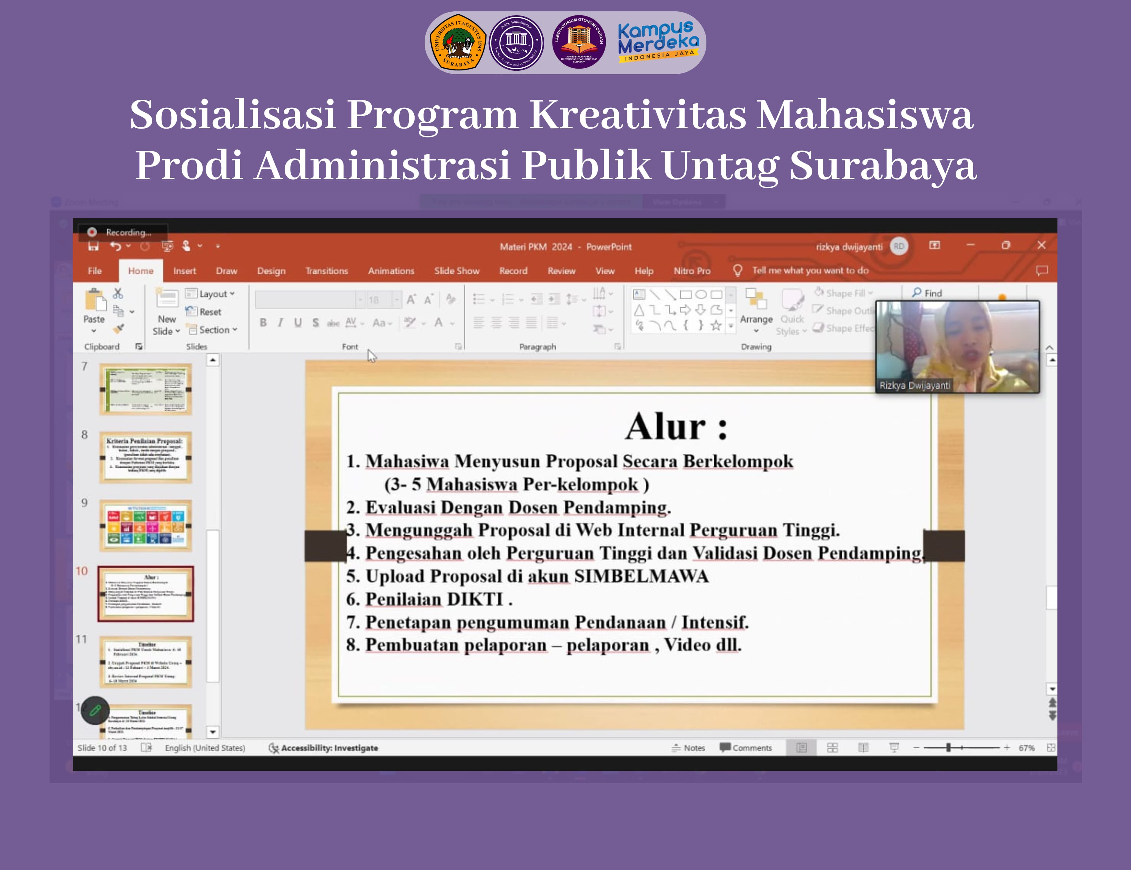Select the Oval shape in shapes gallery

tap(701, 294)
